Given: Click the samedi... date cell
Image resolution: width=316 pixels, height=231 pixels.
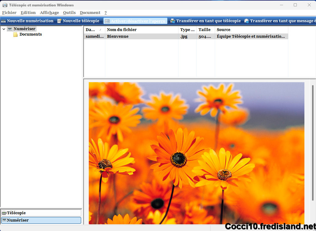Looking at the screenshot, I should coord(95,37).
